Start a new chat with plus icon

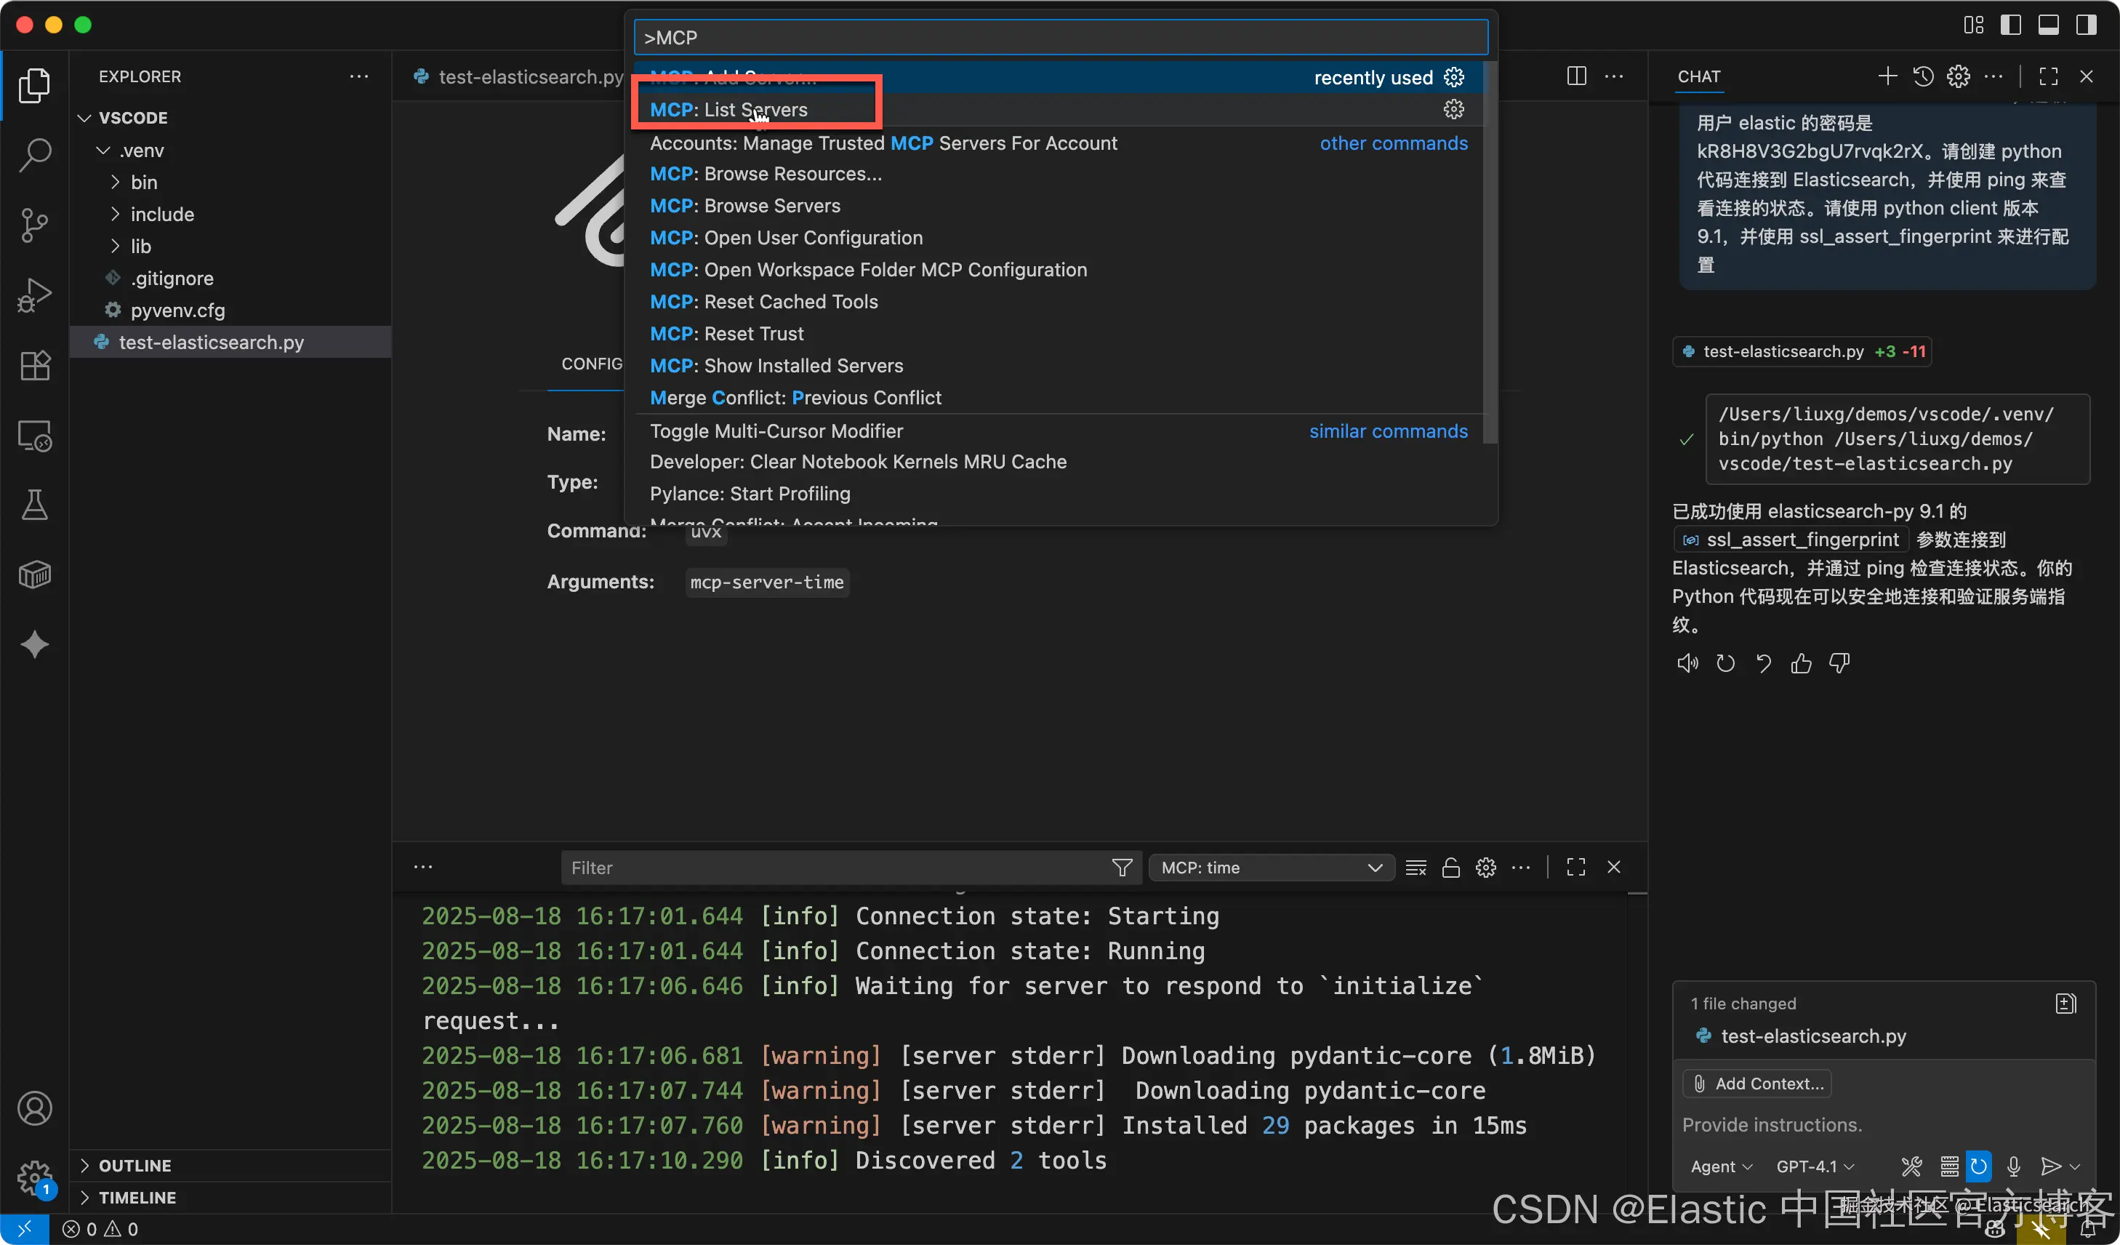(x=1887, y=76)
